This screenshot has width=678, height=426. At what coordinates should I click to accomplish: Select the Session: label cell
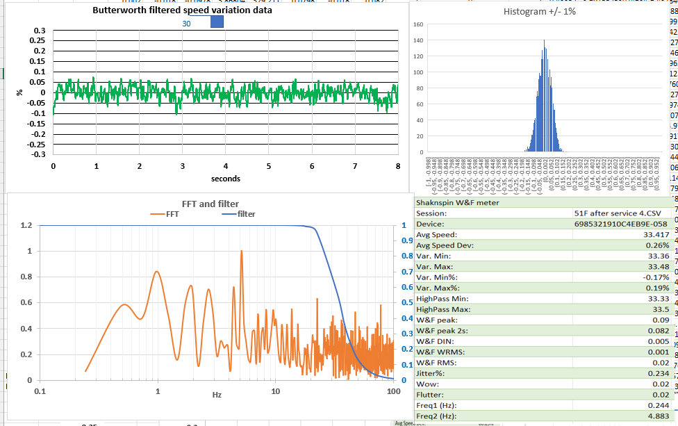pyautogui.click(x=493, y=213)
